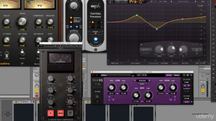
Task: Toggle SlickEQ BYPASS button
Action: [x=169, y=75]
